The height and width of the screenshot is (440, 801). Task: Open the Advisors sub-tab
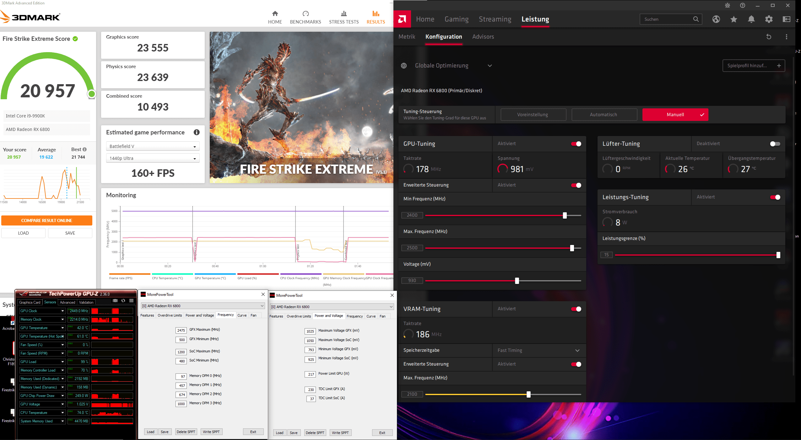[x=483, y=37]
